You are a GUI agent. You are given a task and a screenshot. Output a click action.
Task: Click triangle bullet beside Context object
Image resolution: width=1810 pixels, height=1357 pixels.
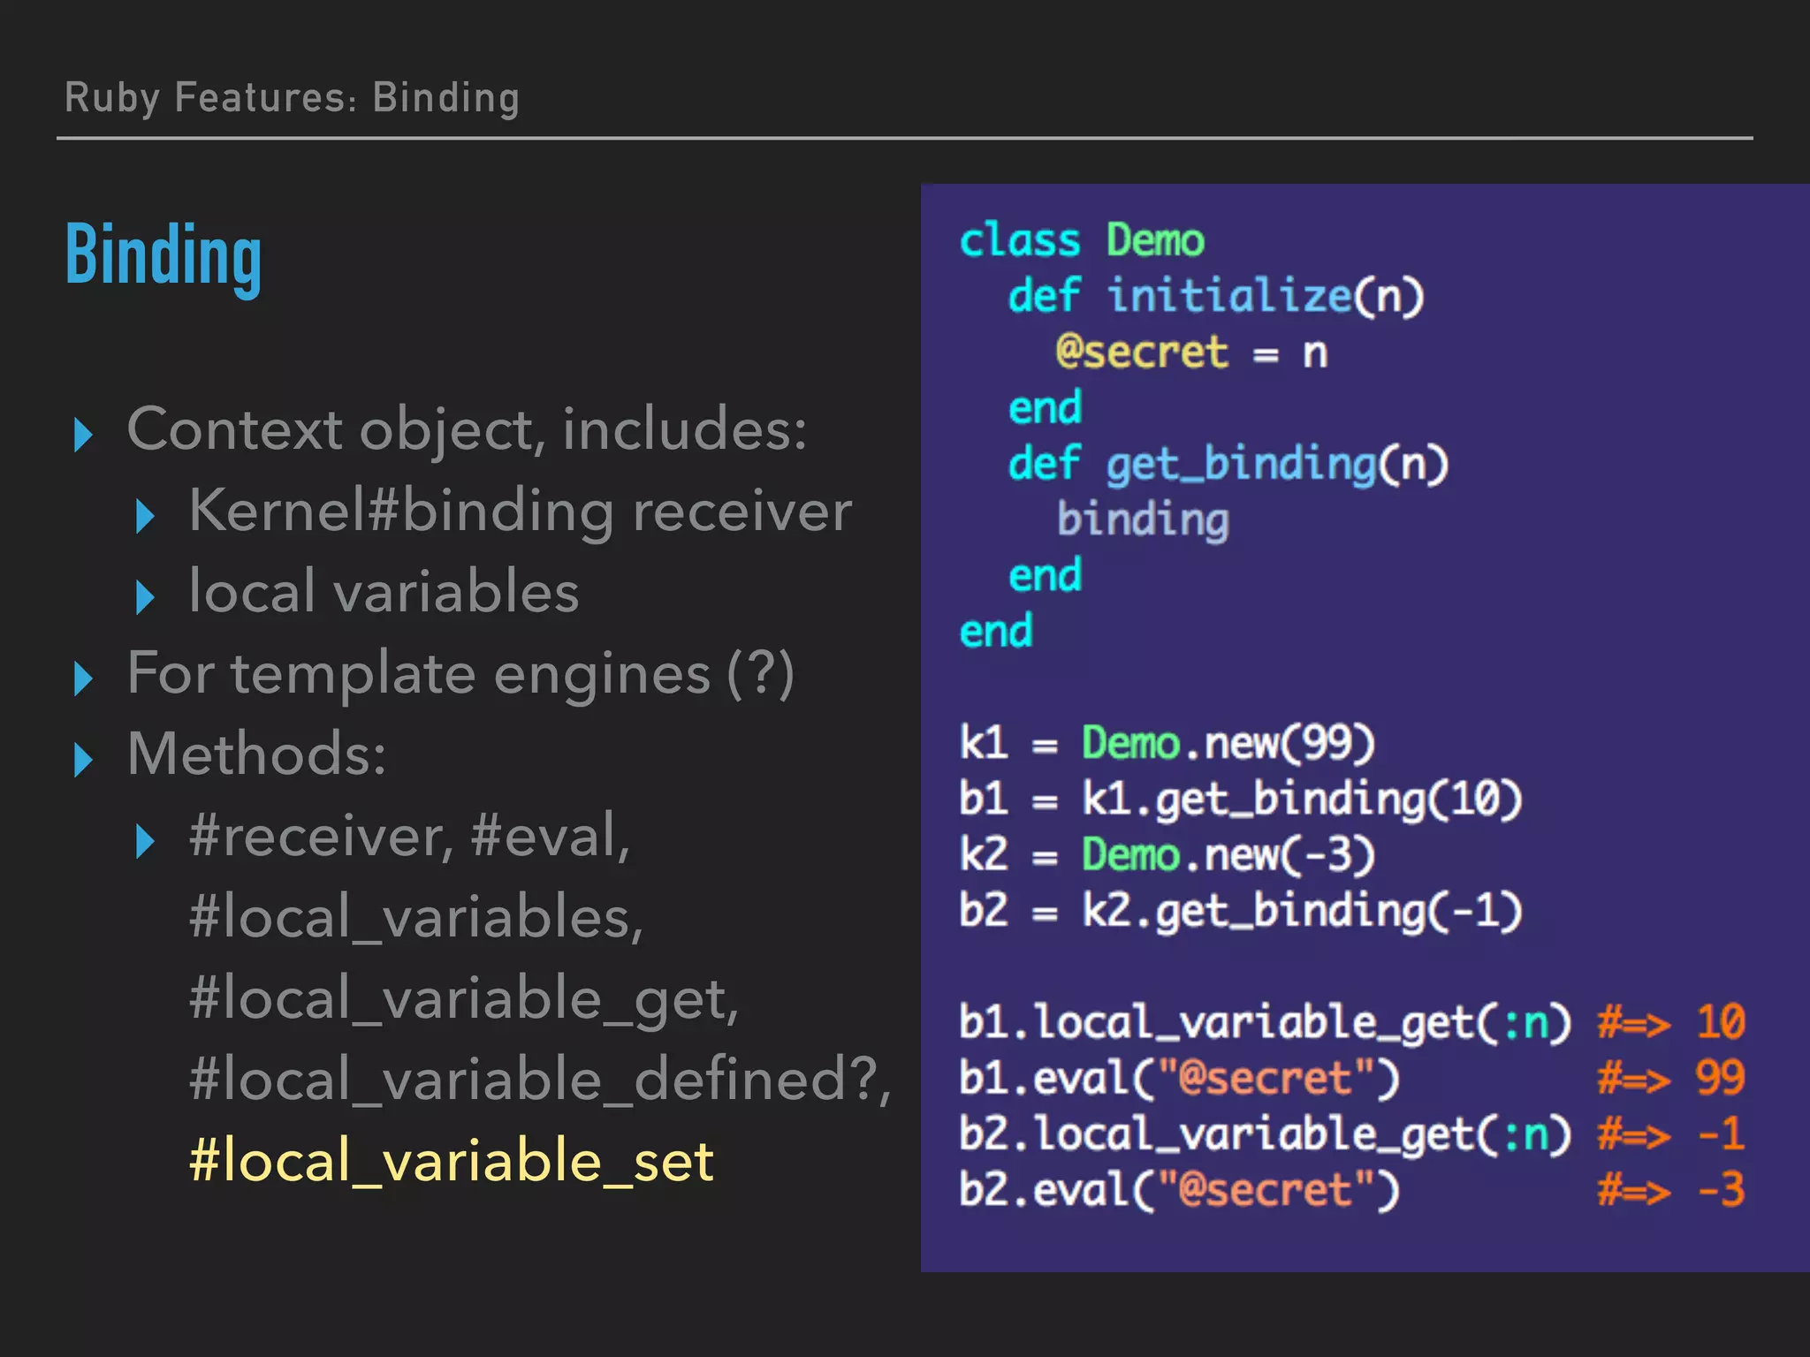(83, 435)
